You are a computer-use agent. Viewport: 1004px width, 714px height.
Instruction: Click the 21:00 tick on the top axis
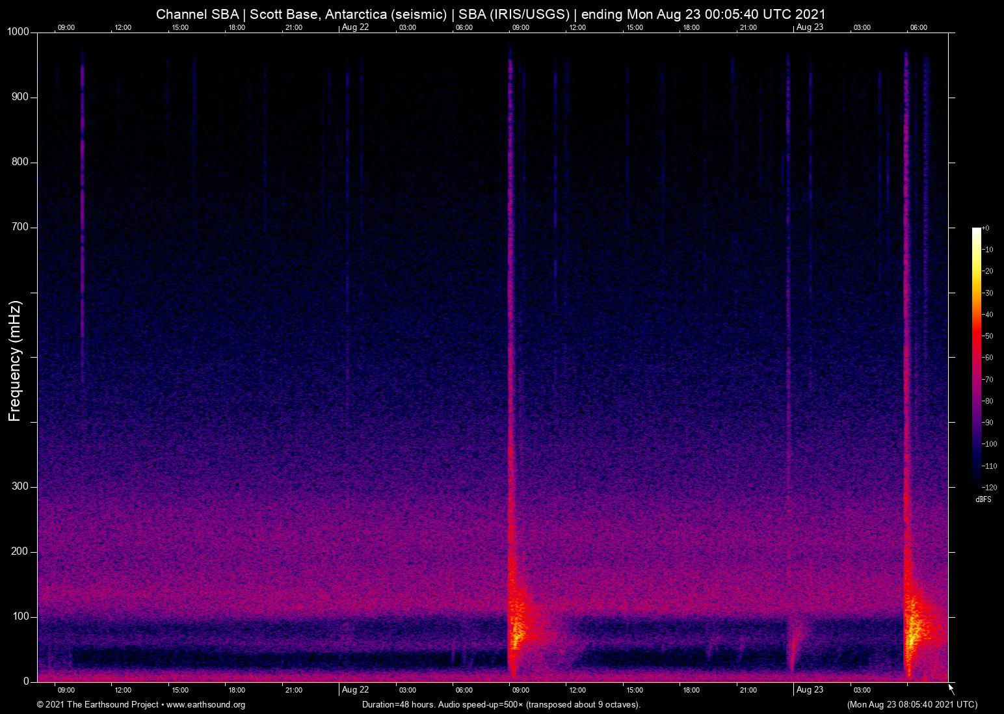click(295, 27)
